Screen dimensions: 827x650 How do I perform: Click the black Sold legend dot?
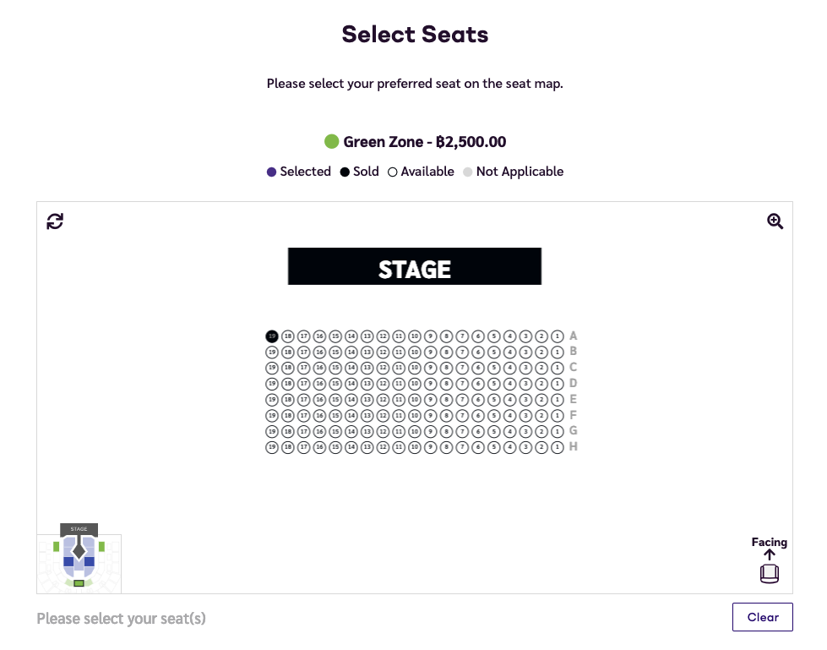click(x=343, y=172)
